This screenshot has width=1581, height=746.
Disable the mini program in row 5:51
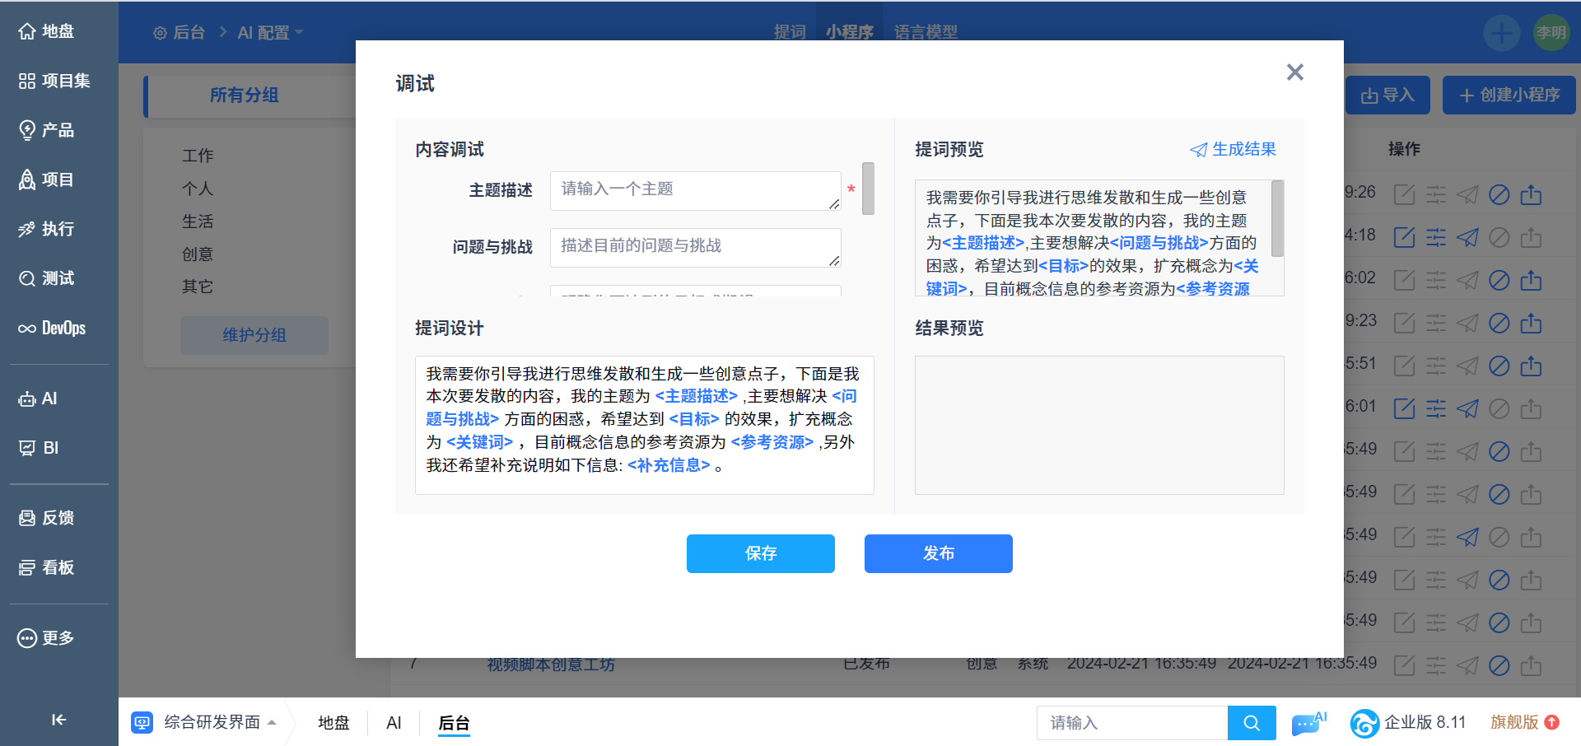(1499, 366)
